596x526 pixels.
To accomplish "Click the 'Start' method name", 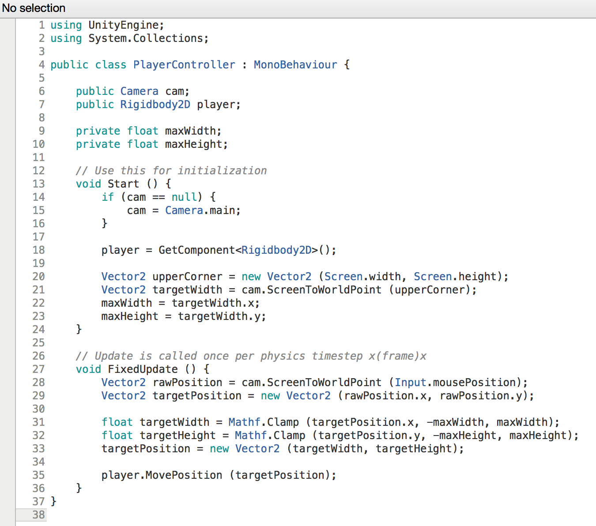I will [123, 184].
